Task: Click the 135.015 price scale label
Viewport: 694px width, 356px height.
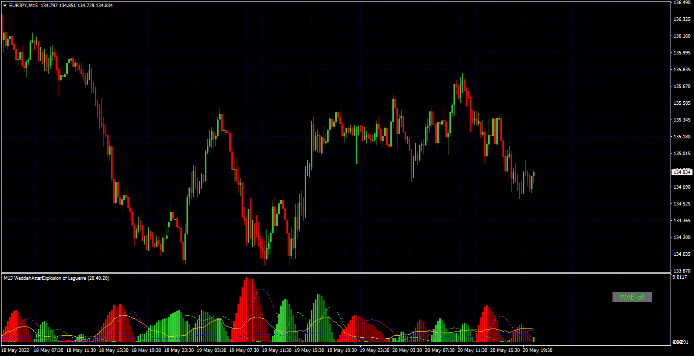Action: click(682, 154)
